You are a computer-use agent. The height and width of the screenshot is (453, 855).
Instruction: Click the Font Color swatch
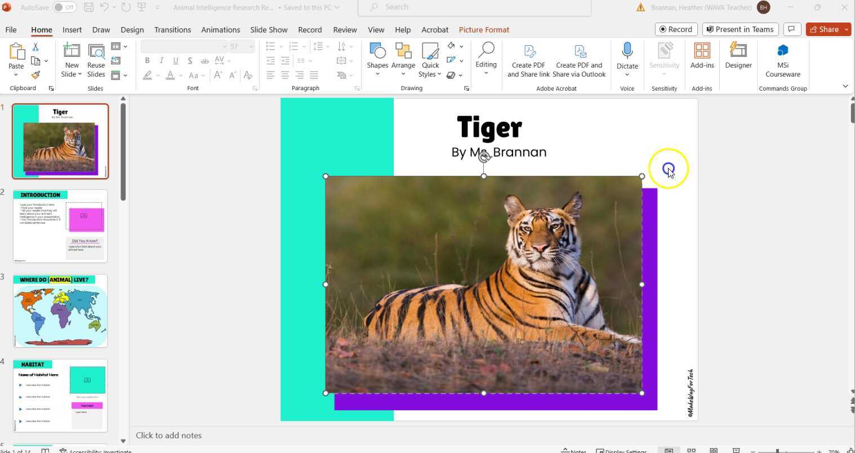click(x=170, y=74)
